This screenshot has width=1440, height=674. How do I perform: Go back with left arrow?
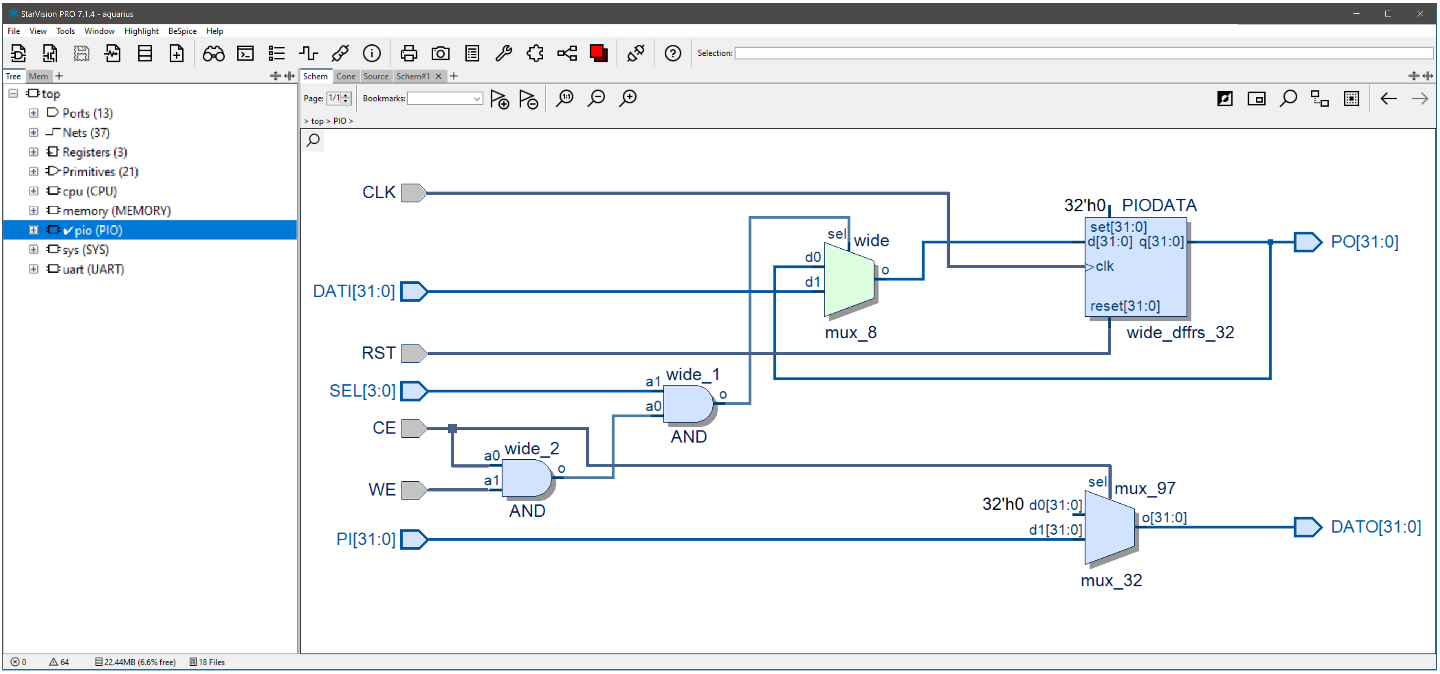(x=1389, y=99)
